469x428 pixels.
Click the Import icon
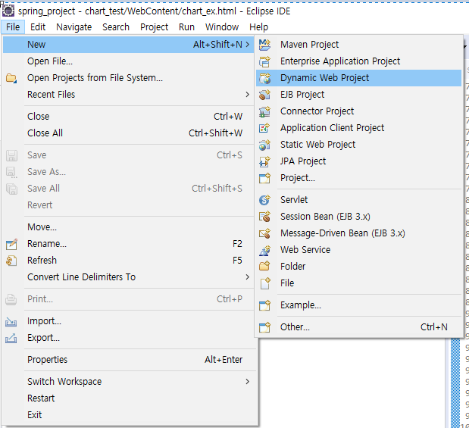[x=11, y=322]
